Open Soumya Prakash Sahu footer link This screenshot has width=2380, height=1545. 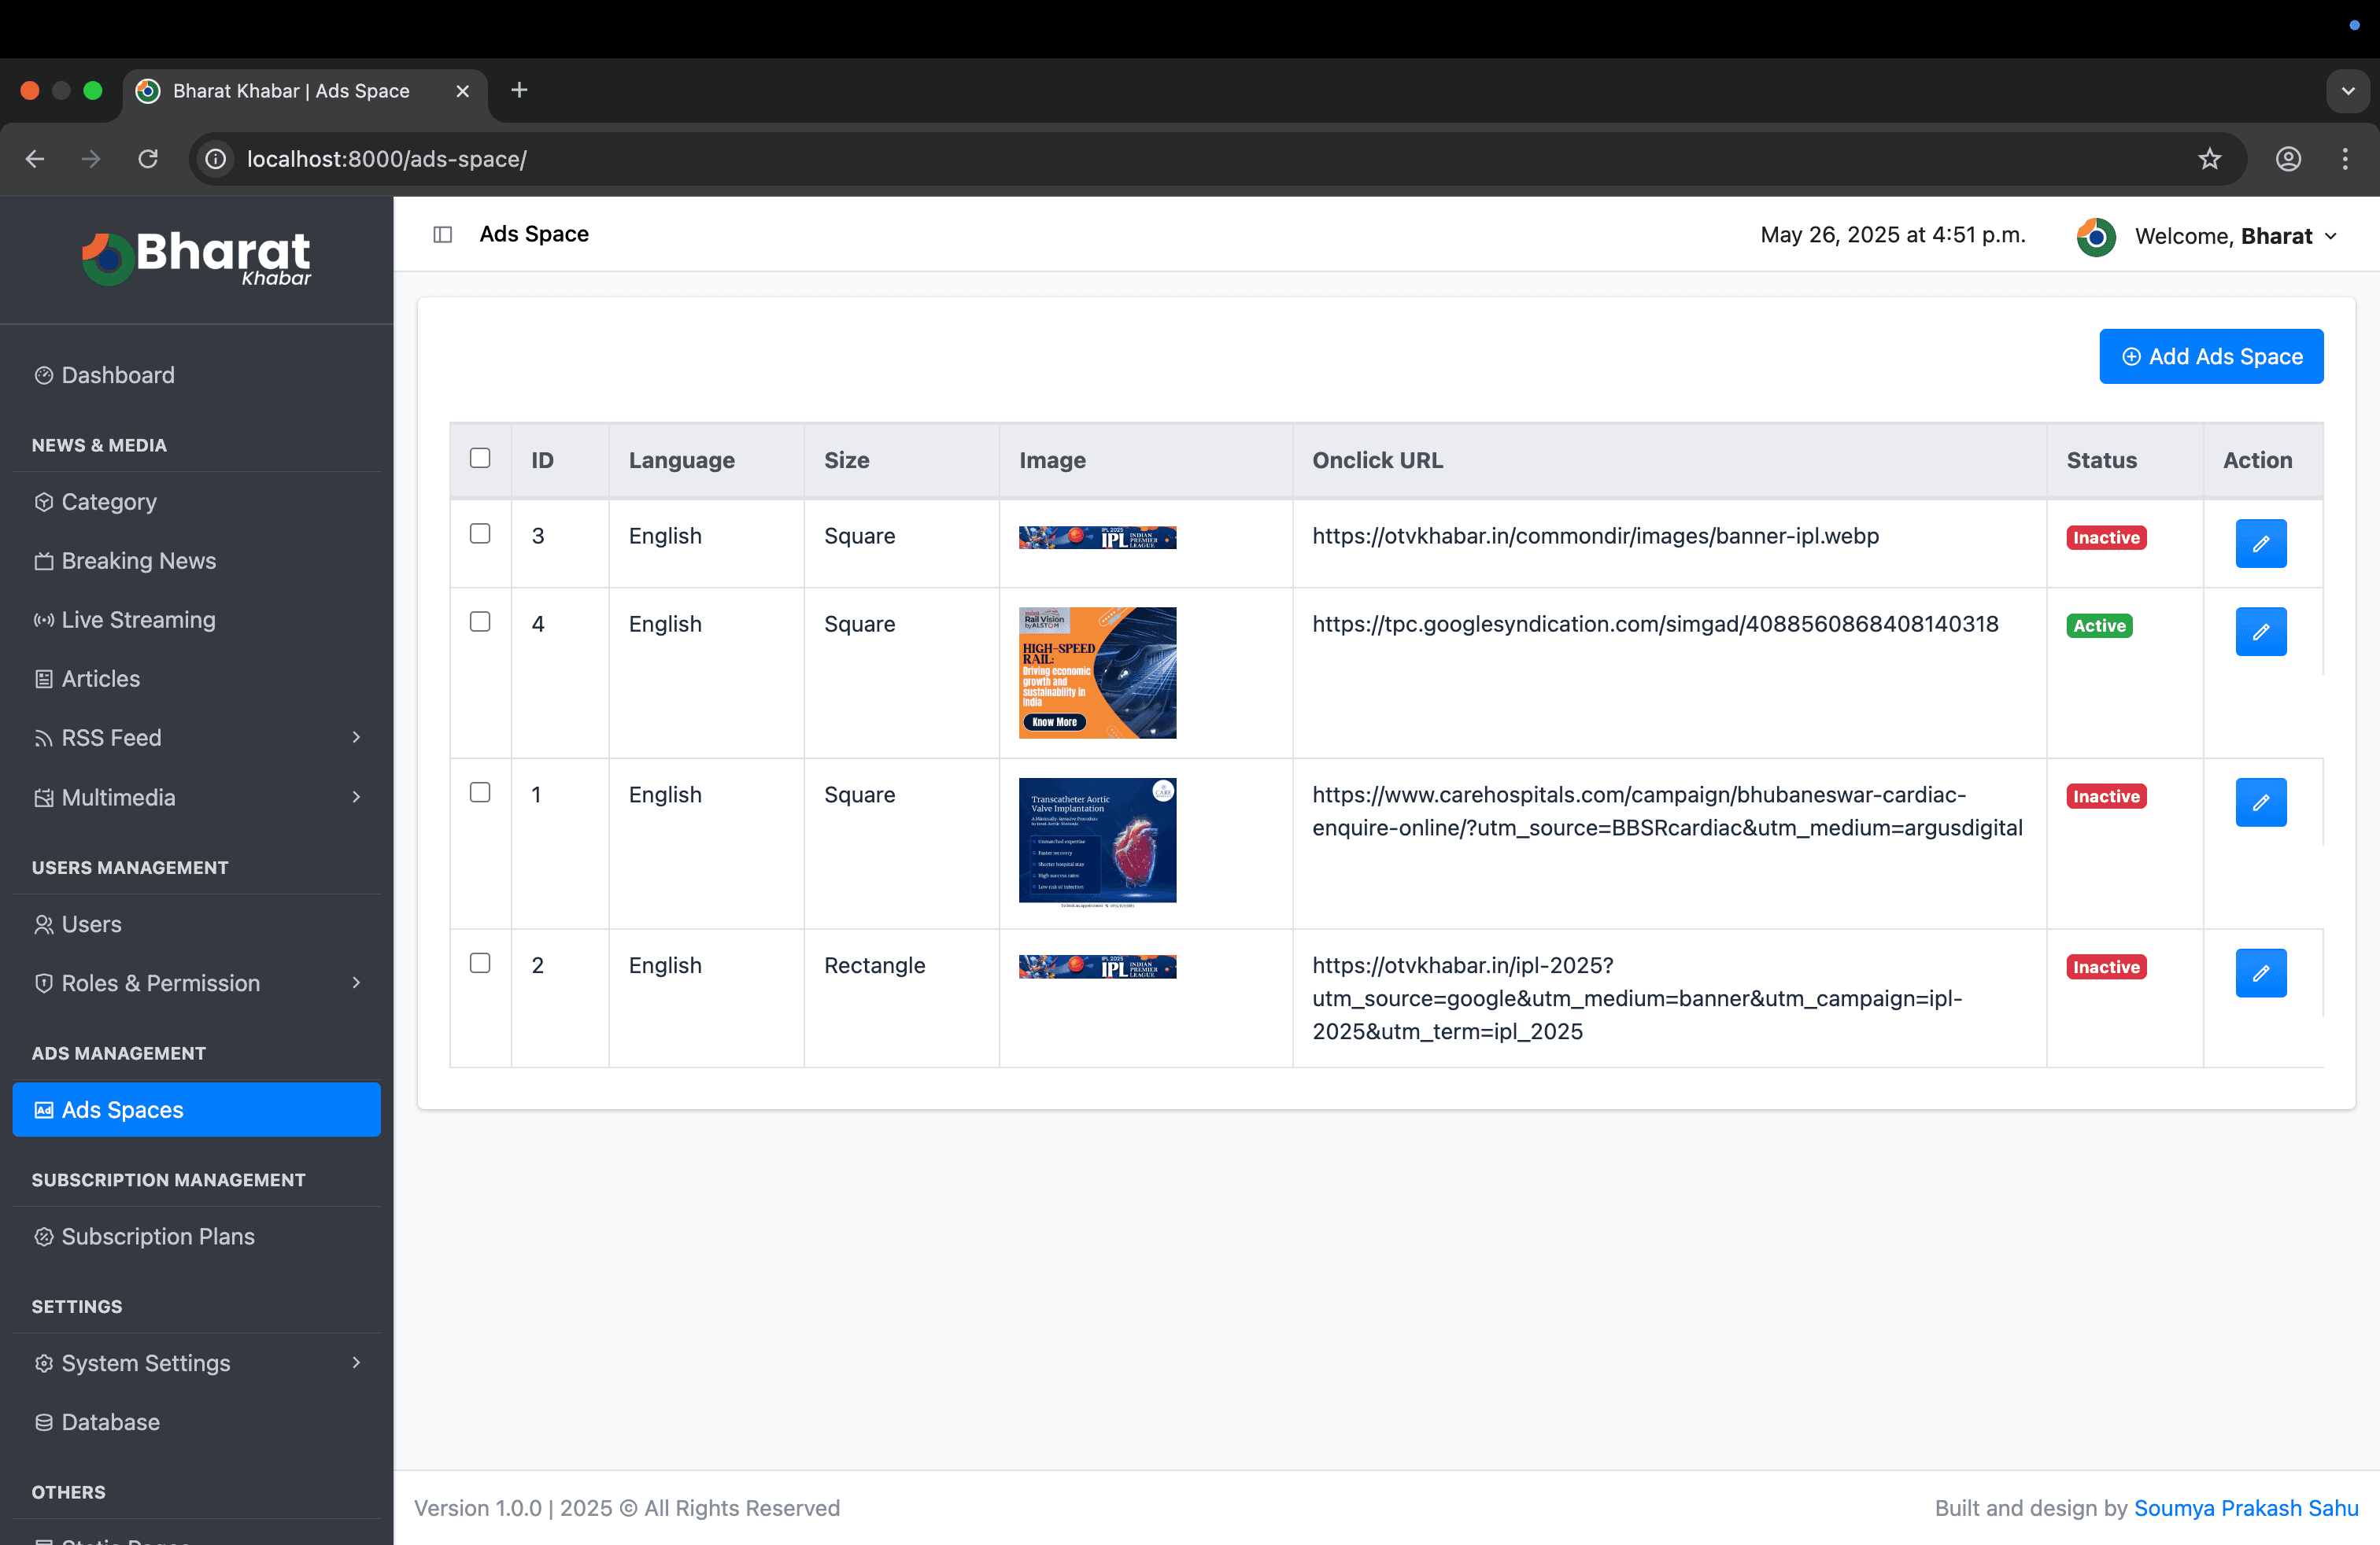pyautogui.click(x=2245, y=1509)
